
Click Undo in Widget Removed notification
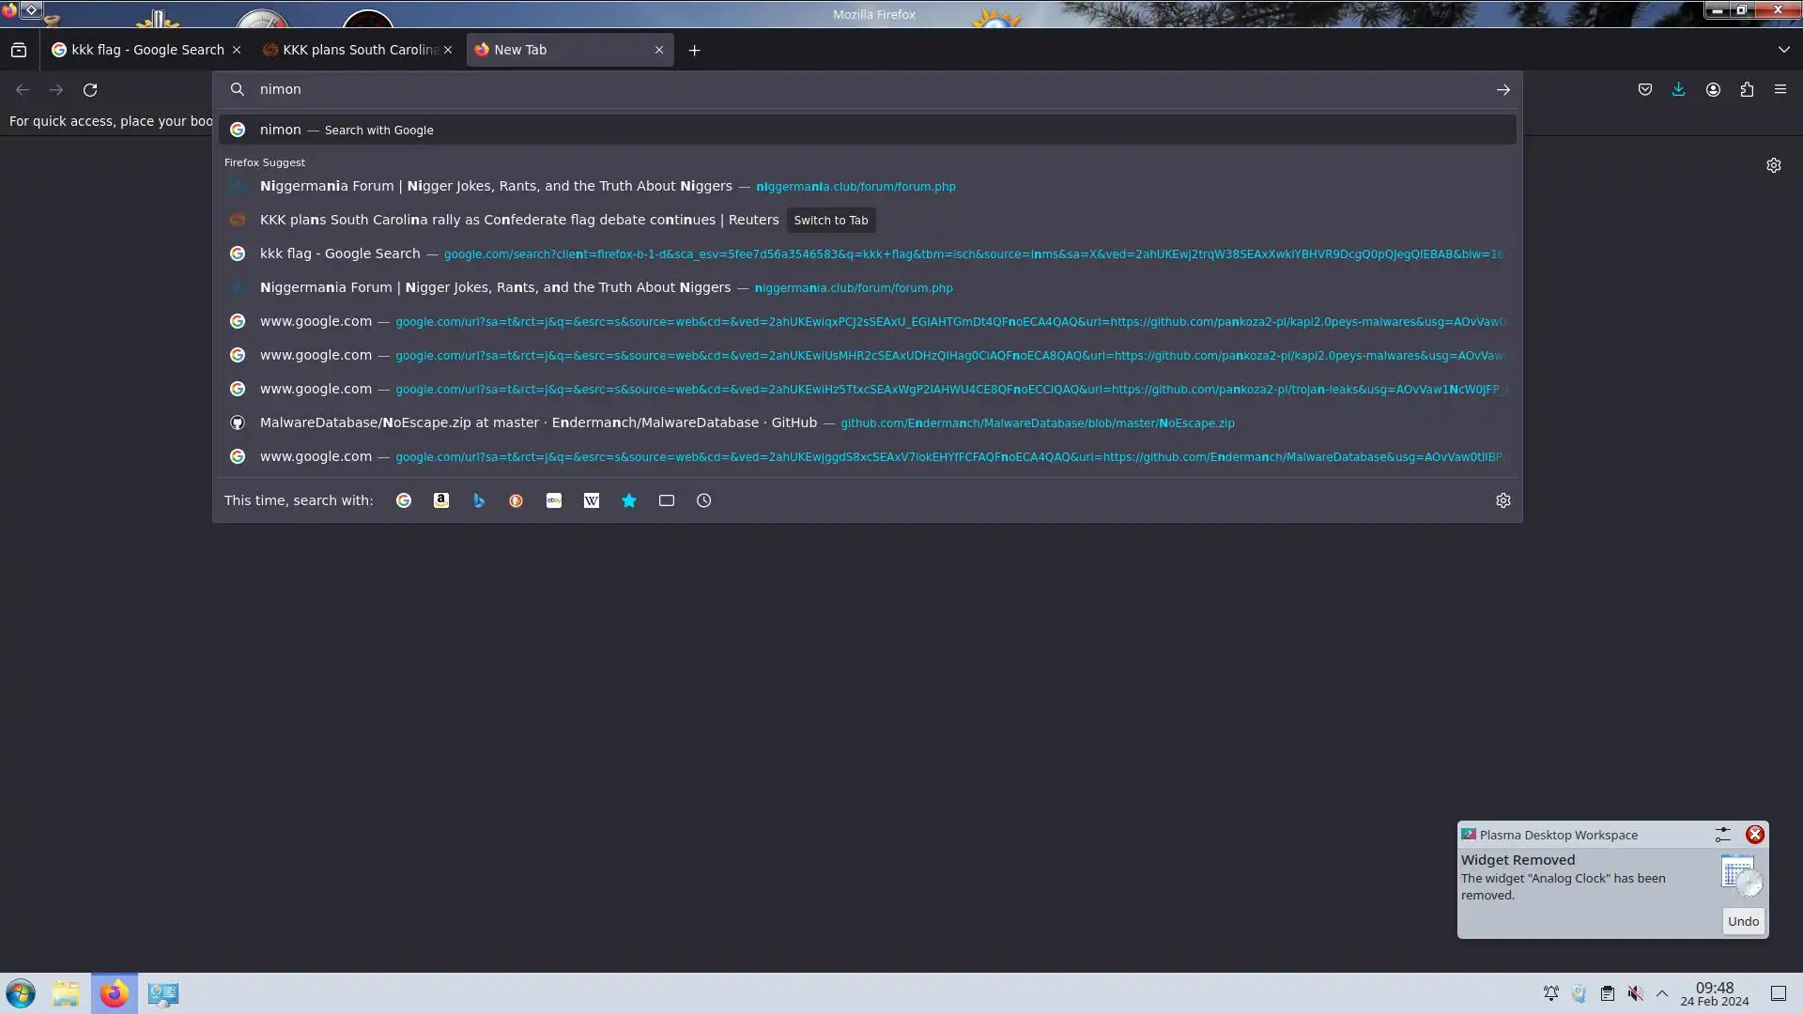1743,921
